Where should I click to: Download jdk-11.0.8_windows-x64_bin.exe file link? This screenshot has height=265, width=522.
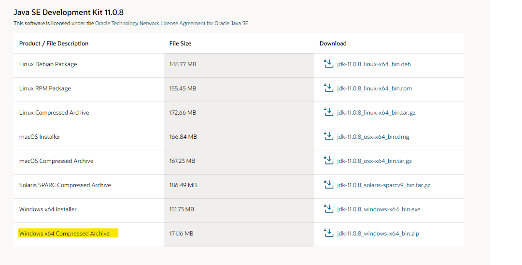coord(379,209)
